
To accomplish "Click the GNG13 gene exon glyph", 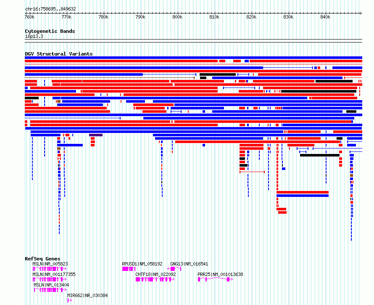I will point(174,269).
